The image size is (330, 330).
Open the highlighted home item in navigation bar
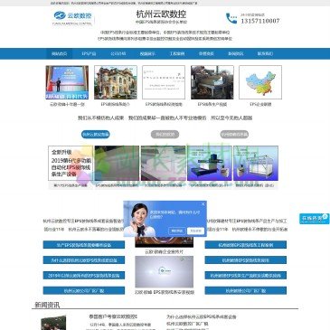point(59,53)
